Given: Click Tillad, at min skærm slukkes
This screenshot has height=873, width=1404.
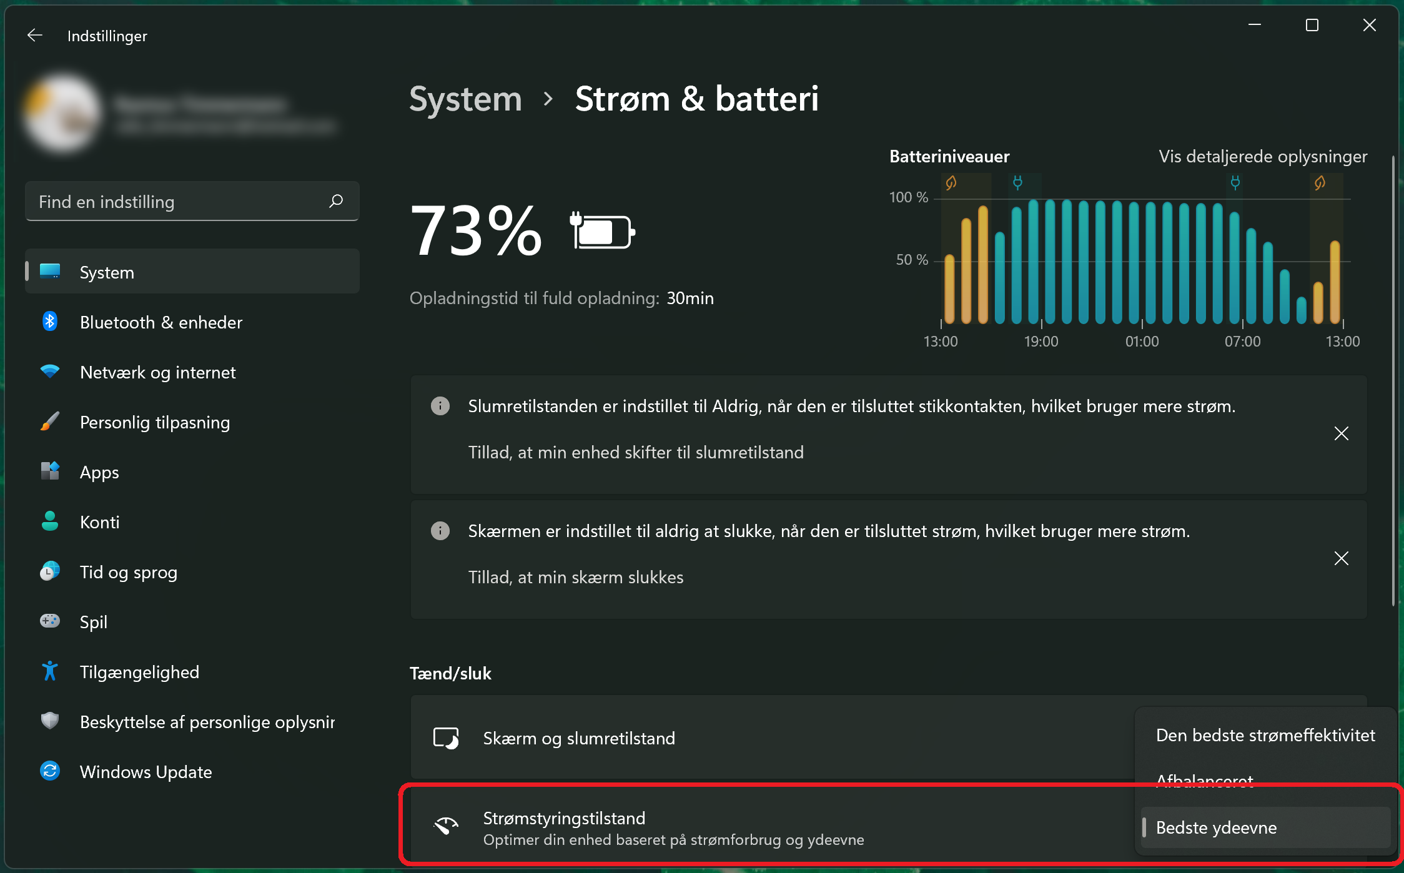Looking at the screenshot, I should point(576,577).
